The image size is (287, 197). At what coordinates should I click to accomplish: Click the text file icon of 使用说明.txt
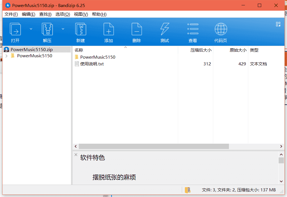click(x=77, y=64)
